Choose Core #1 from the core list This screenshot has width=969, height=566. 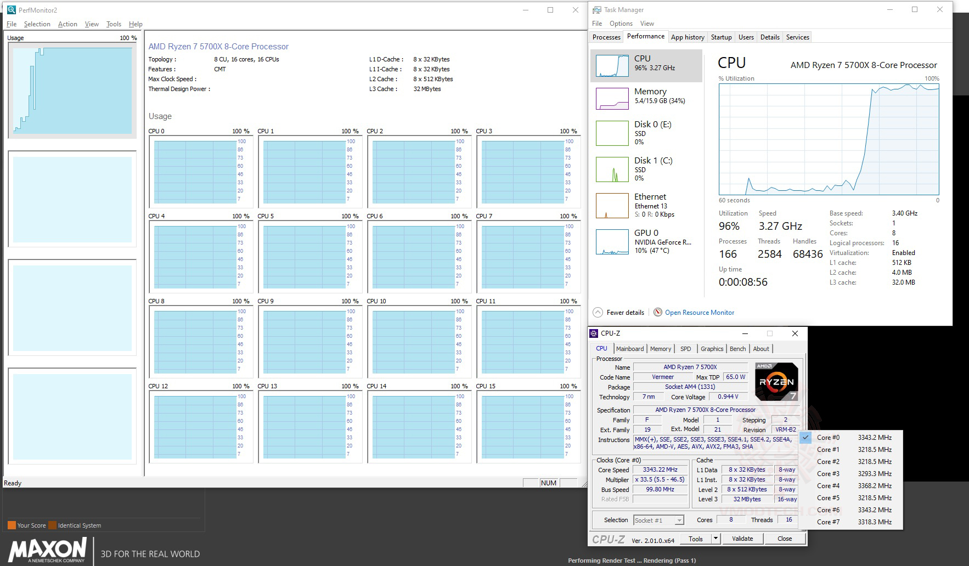pyautogui.click(x=851, y=450)
